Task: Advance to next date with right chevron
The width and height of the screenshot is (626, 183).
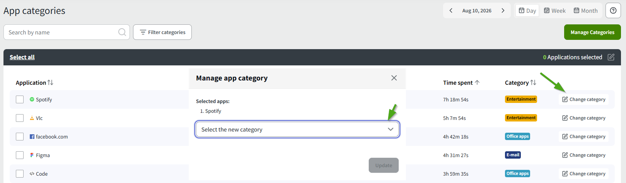Action: click(503, 11)
